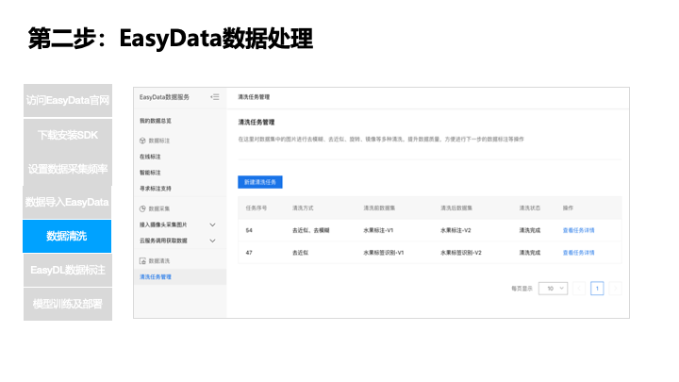Click slide step 访问EasyData官网

[x=68, y=101]
